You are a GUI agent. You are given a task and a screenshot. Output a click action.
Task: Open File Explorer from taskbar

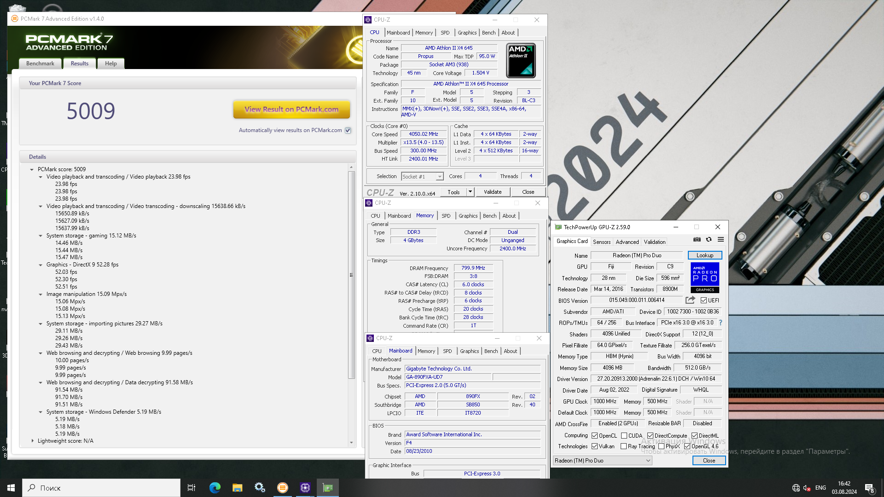click(x=237, y=488)
